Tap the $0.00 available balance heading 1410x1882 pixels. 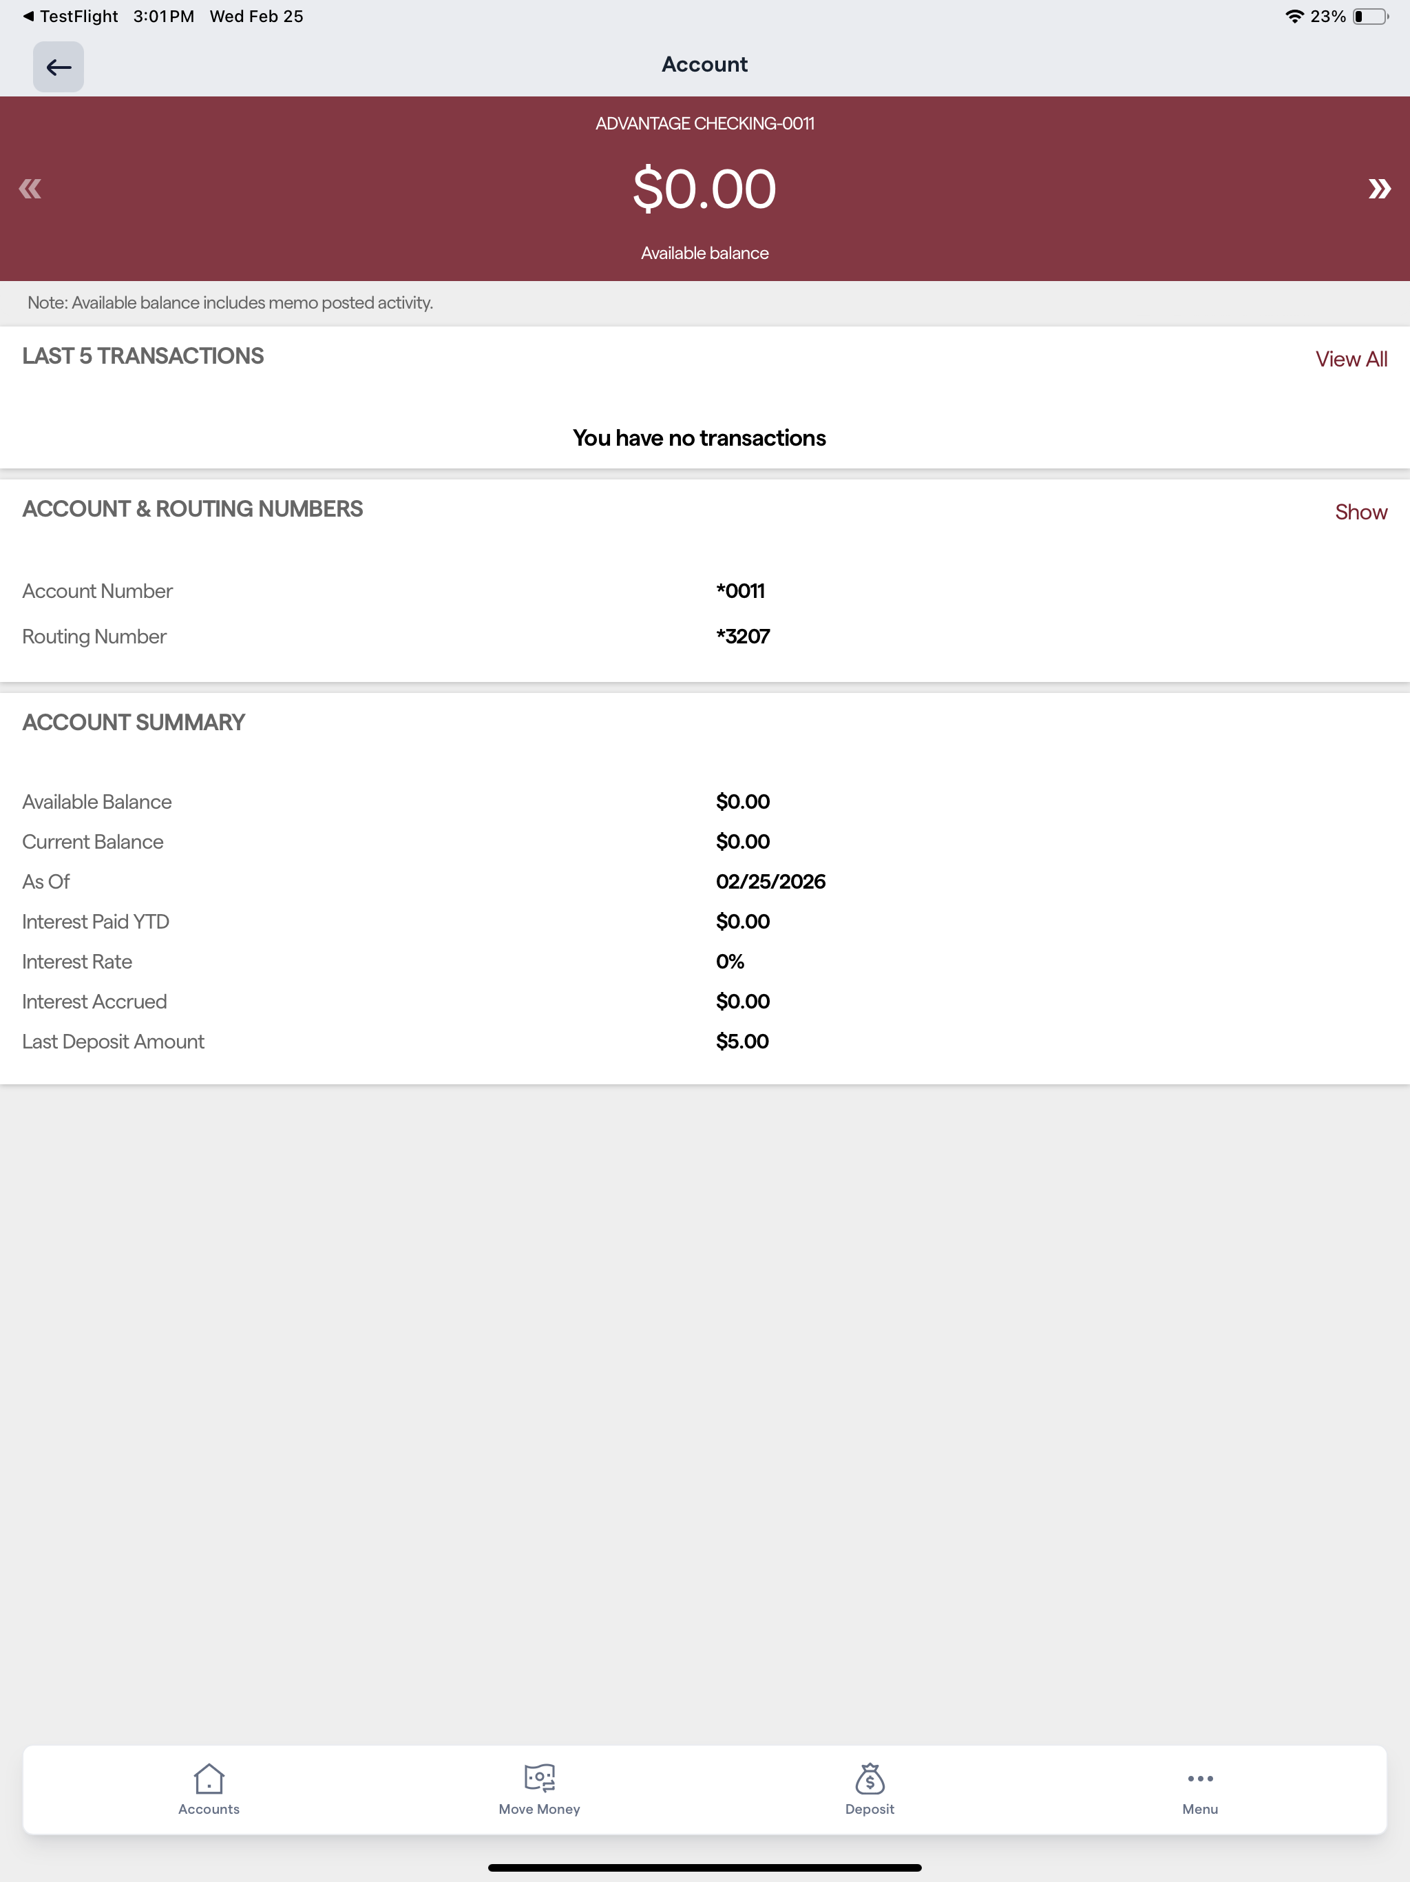click(704, 188)
